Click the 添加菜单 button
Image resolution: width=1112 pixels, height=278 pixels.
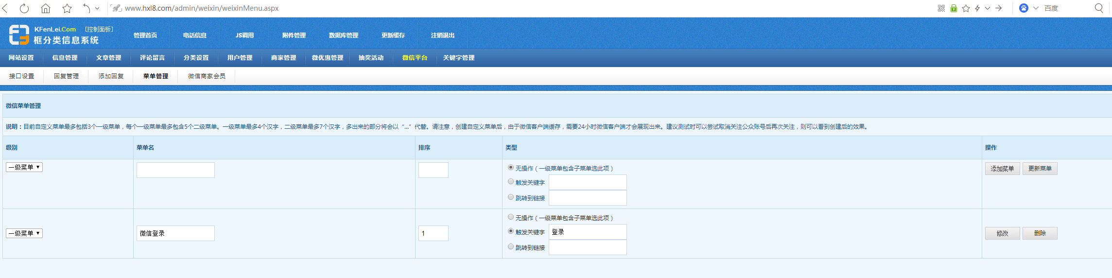point(1002,169)
